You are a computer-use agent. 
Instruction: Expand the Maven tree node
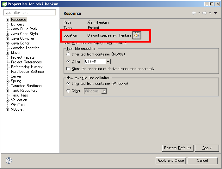[7, 53]
